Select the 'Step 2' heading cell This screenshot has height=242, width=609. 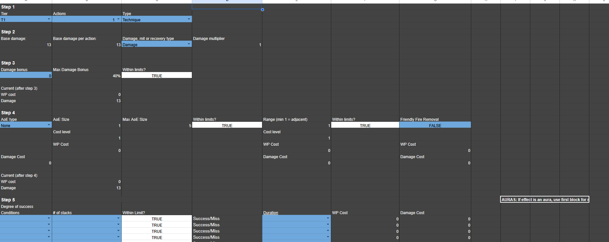coord(8,32)
